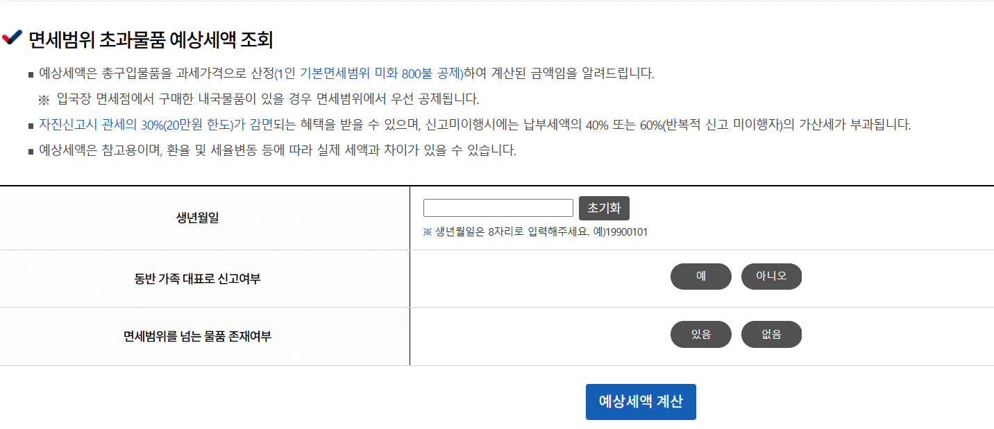Click the blue 예상세액 계산 calculate button

pos(640,401)
